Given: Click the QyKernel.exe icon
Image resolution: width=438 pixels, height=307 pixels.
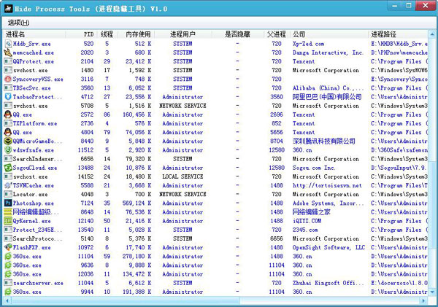Looking at the screenshot, I should point(8,220).
